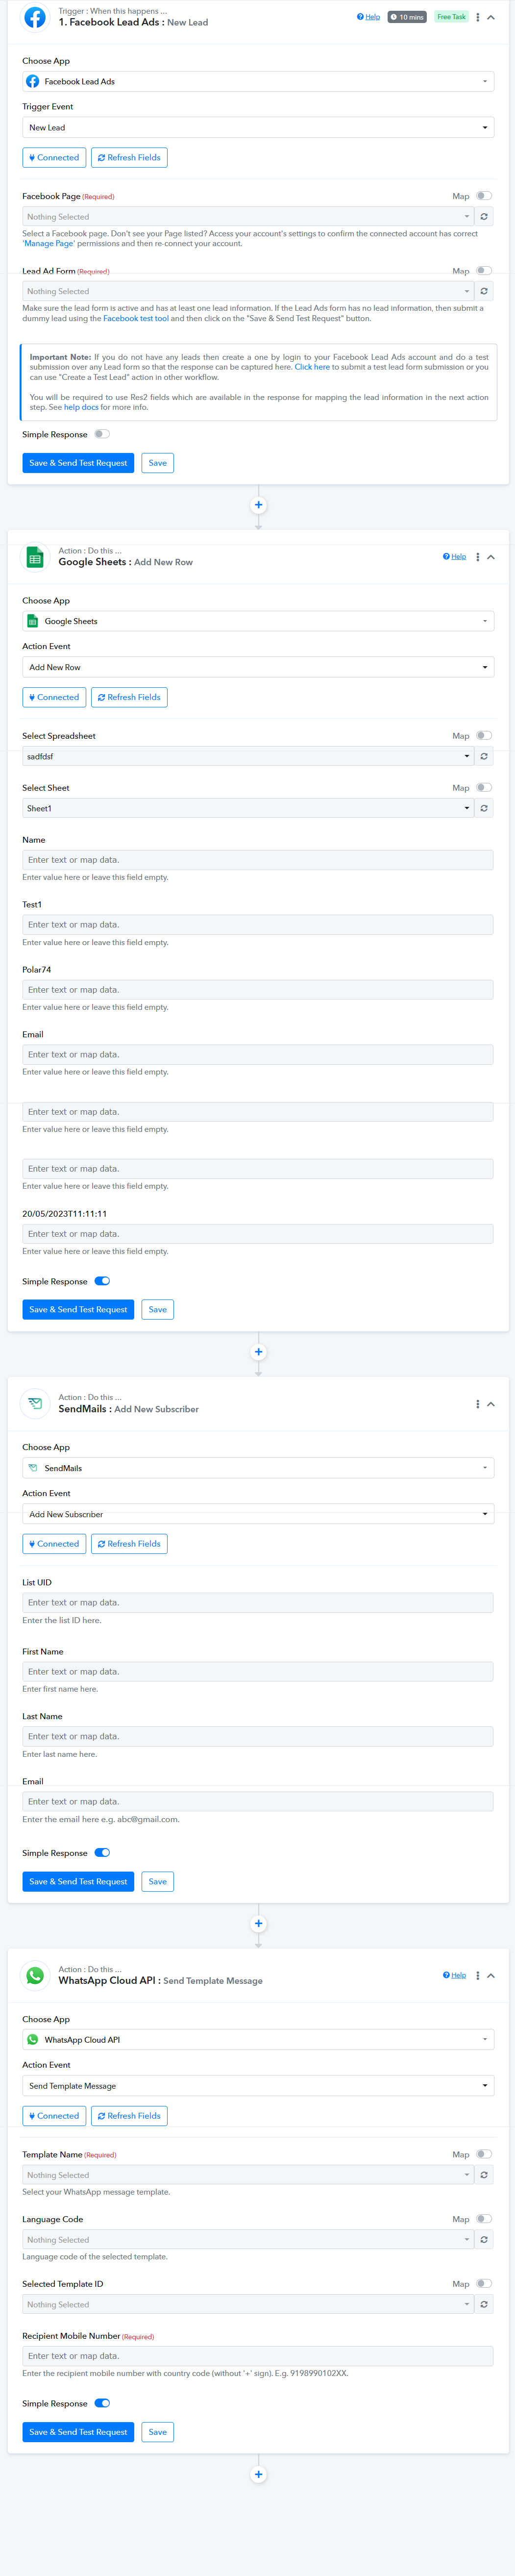Click the SendMails step logo
This screenshot has height=2576, width=515.
pos(35,1404)
